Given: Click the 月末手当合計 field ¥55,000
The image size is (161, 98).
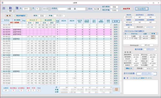Looking at the screenshot, I should [x=147, y=45].
